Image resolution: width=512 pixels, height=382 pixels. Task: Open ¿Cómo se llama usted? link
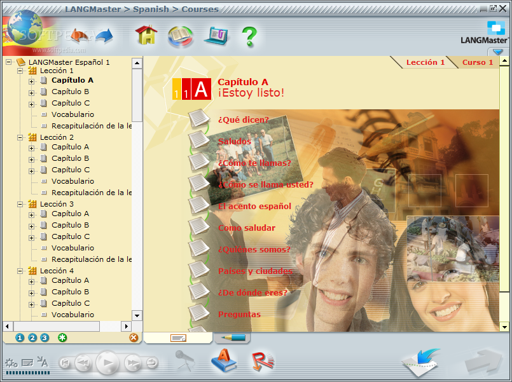tap(265, 184)
